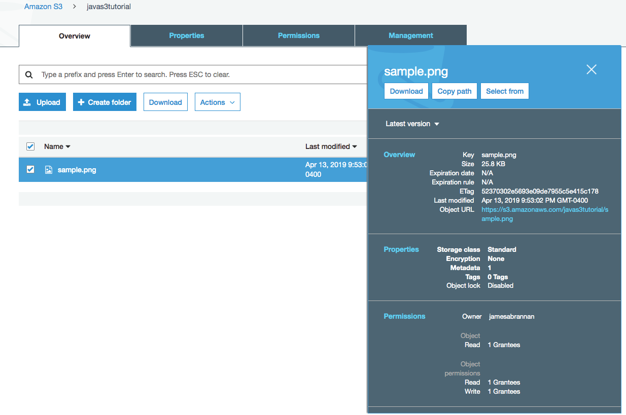
Task: Click the Copy path button
Action: coord(454,91)
